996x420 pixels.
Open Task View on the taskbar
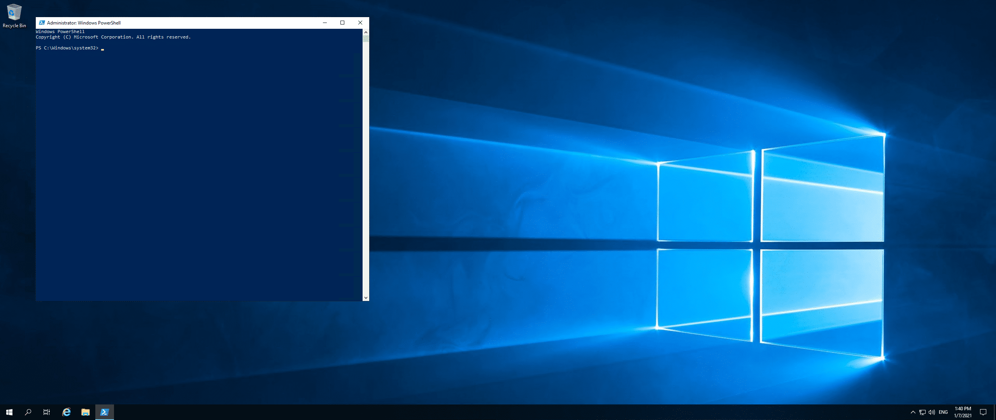[x=47, y=412]
